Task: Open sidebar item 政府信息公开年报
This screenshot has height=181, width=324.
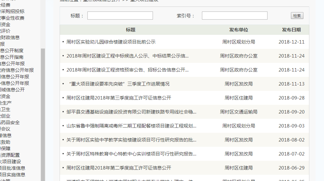Action: point(17,70)
